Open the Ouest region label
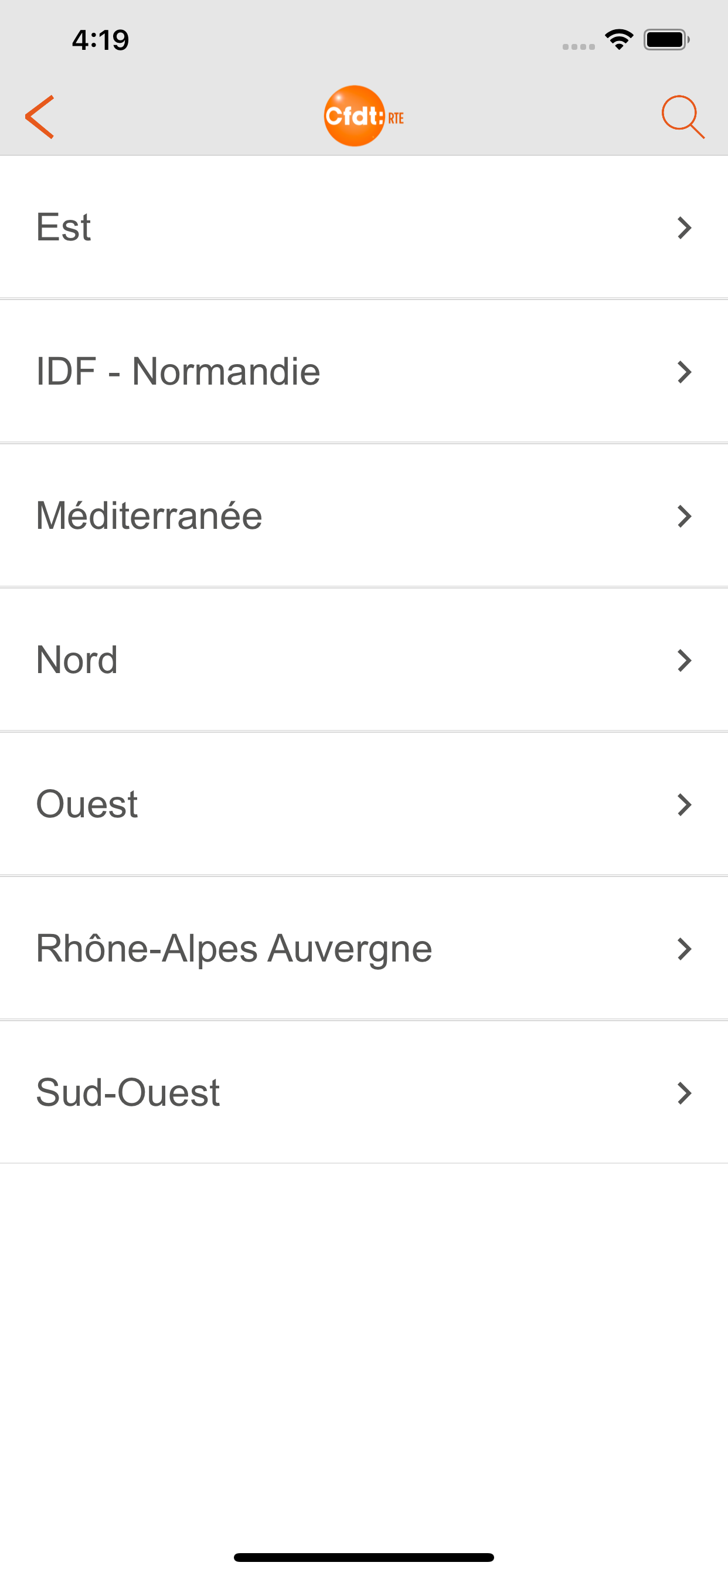 pos(87,804)
